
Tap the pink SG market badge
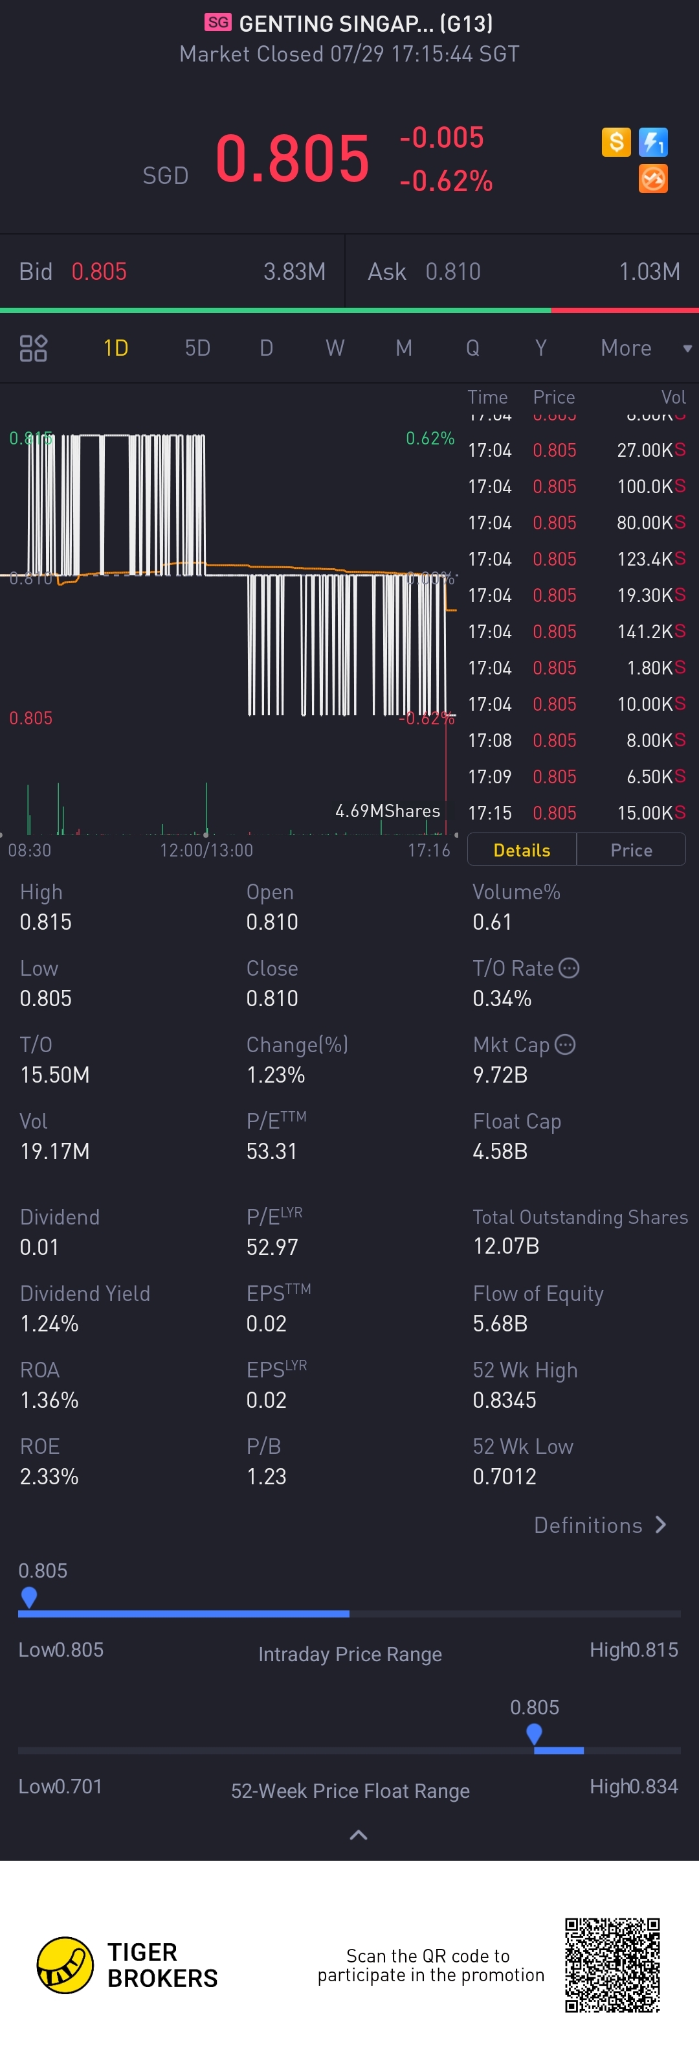[x=217, y=23]
